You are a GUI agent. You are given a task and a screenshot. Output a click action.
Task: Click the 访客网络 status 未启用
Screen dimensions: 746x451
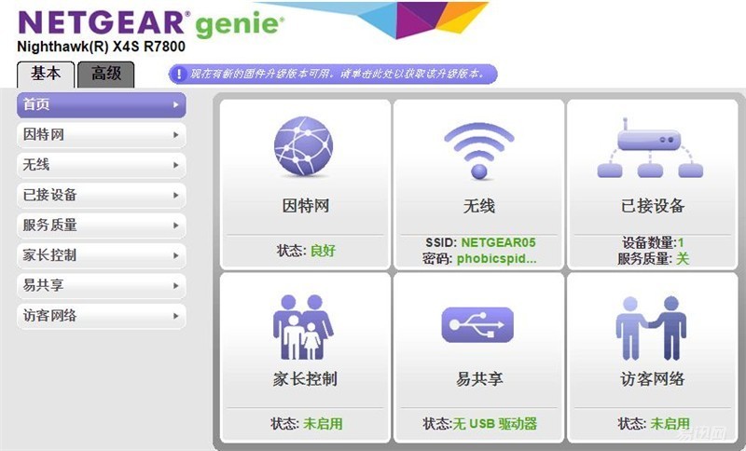click(x=670, y=423)
